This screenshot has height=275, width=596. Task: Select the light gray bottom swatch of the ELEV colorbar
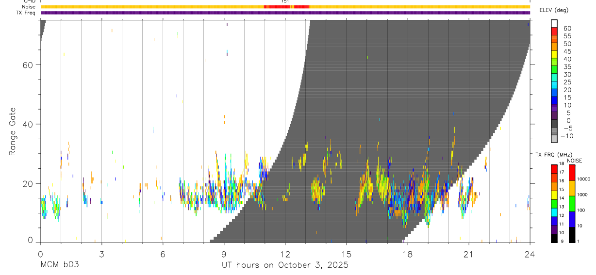point(554,138)
